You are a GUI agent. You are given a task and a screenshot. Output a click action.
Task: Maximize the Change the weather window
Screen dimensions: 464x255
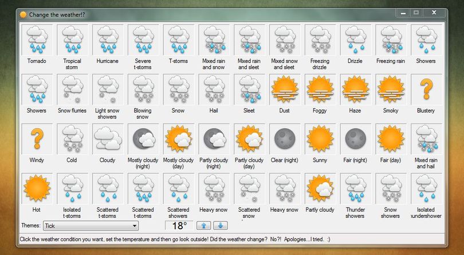(x=416, y=13)
